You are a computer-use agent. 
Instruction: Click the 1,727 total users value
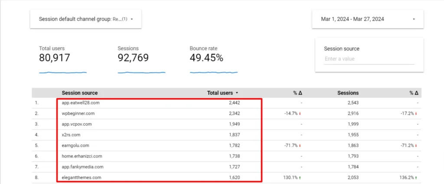coord(235,167)
